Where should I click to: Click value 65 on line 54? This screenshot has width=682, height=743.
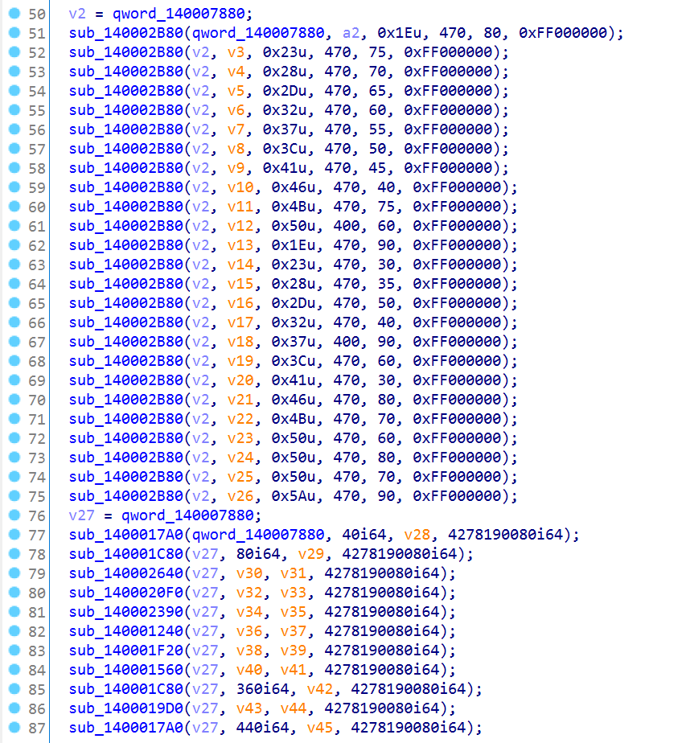tap(377, 91)
